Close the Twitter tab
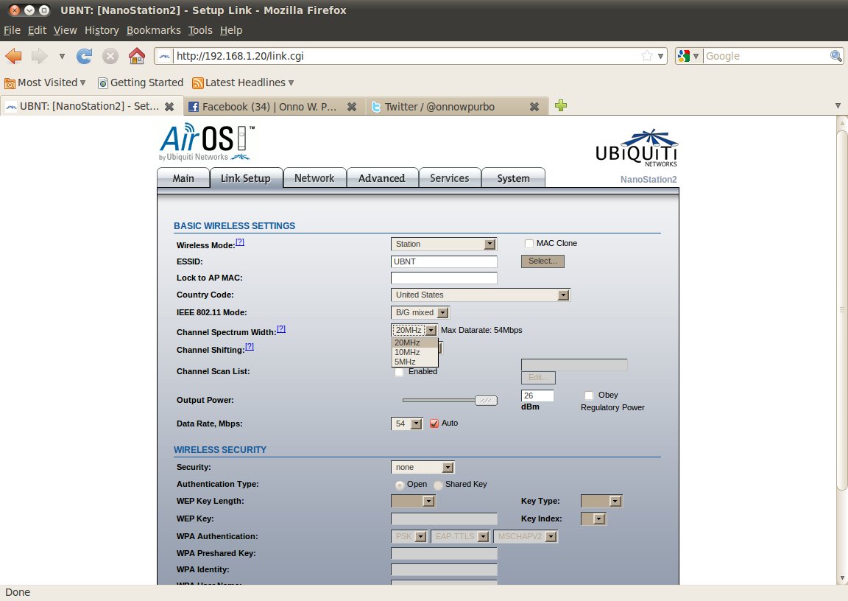This screenshot has width=848, height=601. point(534,106)
